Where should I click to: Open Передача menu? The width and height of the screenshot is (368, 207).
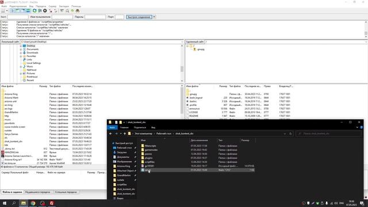pos(41,6)
